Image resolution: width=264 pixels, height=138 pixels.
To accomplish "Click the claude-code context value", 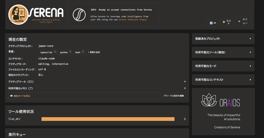I will tap(47, 59).
